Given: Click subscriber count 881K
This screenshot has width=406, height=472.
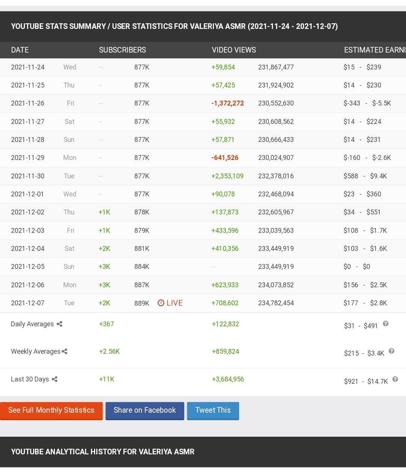Looking at the screenshot, I should pyautogui.click(x=142, y=249).
